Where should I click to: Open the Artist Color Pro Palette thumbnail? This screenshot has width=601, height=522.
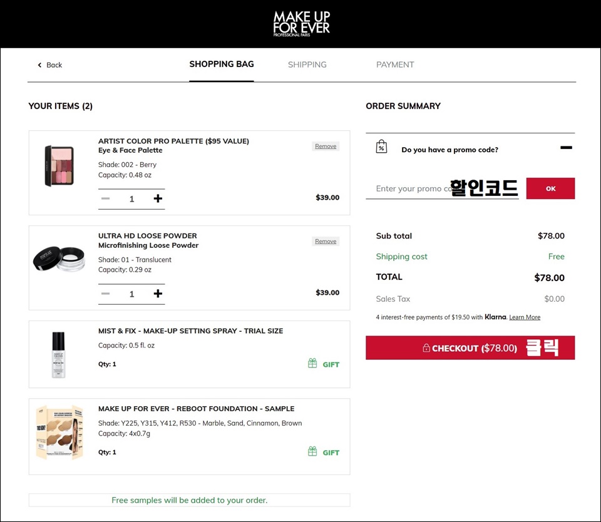tap(59, 166)
